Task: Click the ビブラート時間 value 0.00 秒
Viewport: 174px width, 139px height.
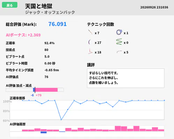Action: click(x=50, y=63)
